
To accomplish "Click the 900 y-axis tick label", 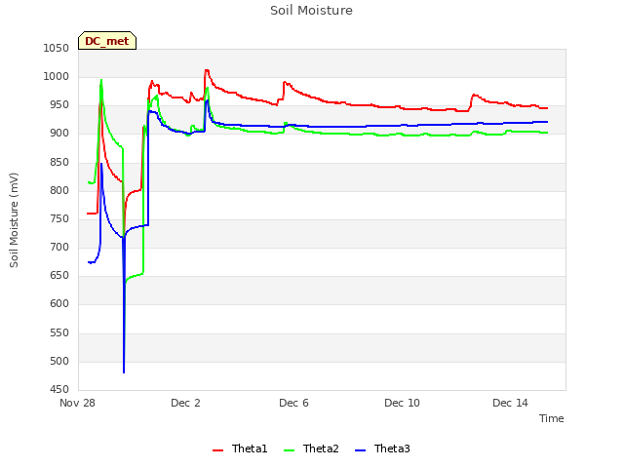I will pyautogui.click(x=59, y=134).
